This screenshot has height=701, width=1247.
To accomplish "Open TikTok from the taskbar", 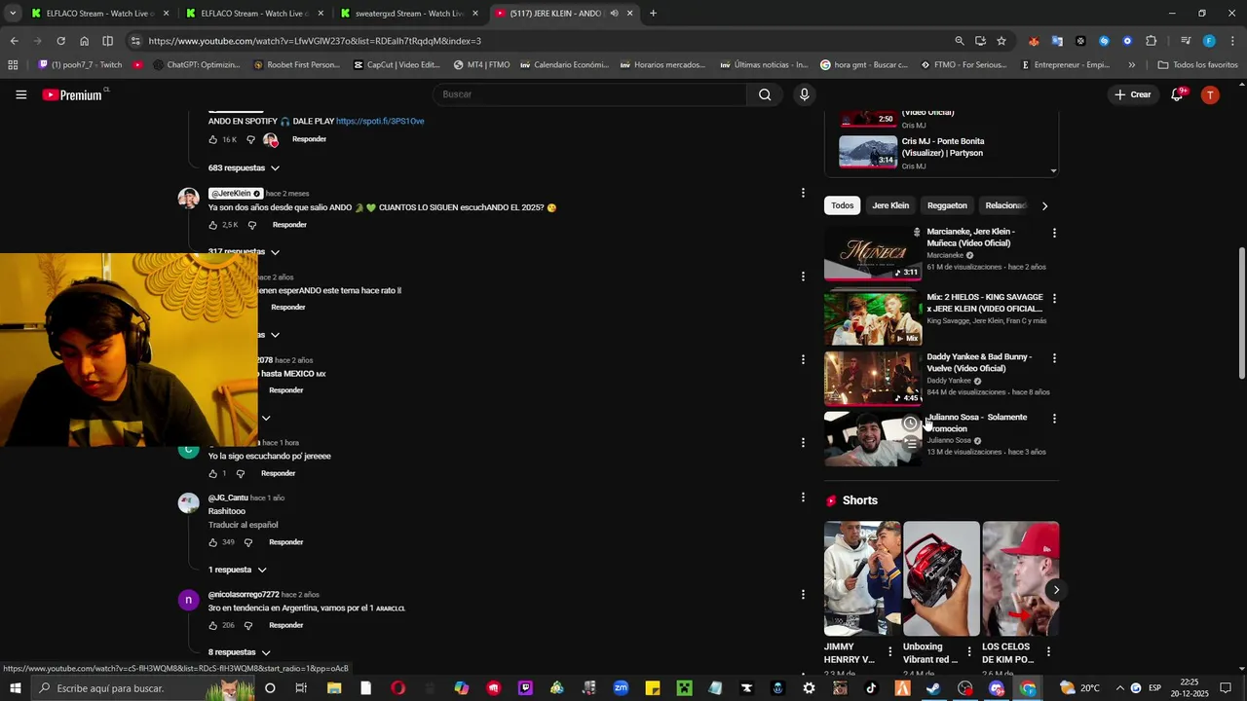I will pyautogui.click(x=871, y=688).
